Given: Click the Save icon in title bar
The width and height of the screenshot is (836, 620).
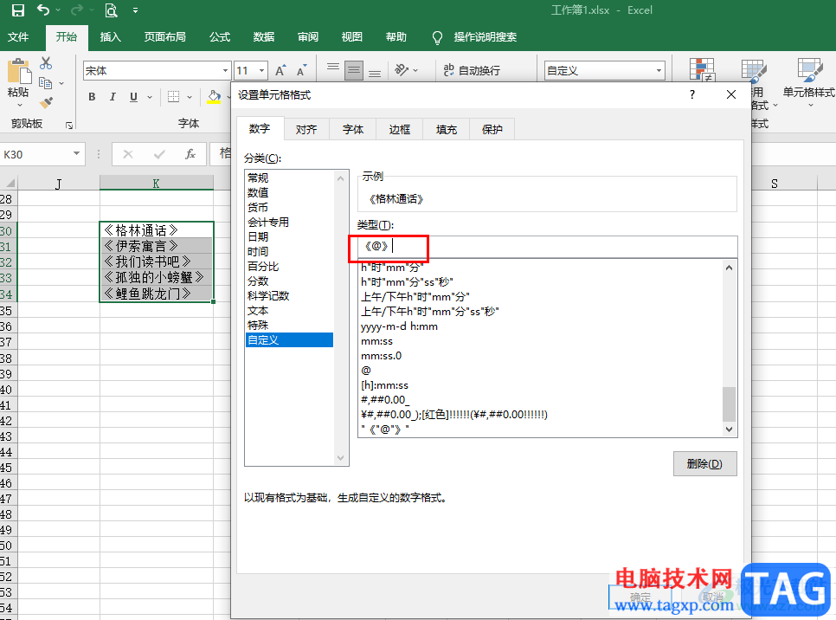Looking at the screenshot, I should [18, 10].
